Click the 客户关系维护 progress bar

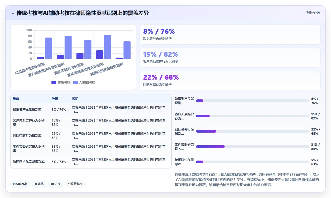point(252,116)
